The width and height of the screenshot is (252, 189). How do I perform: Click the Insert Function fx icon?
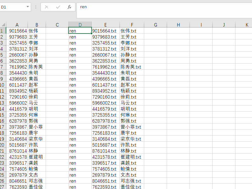69,7
